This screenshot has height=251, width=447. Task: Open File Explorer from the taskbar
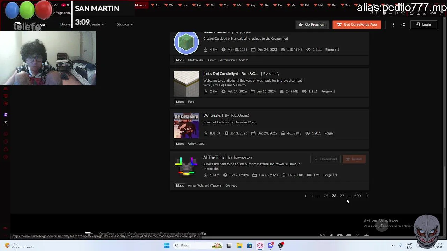pyautogui.click(x=239, y=245)
